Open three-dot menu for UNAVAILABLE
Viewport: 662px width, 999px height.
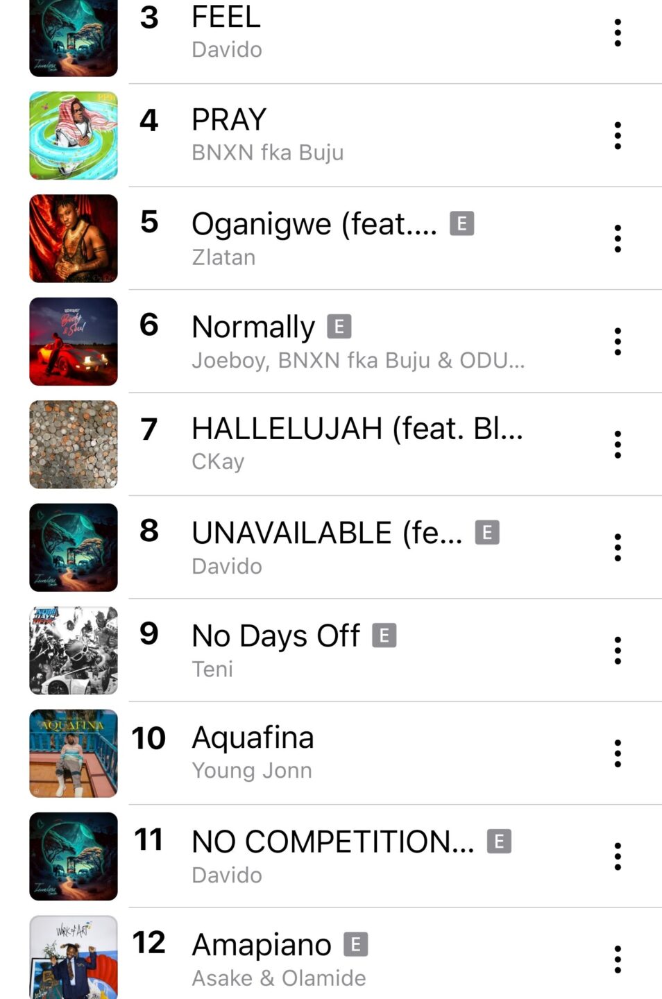click(617, 547)
